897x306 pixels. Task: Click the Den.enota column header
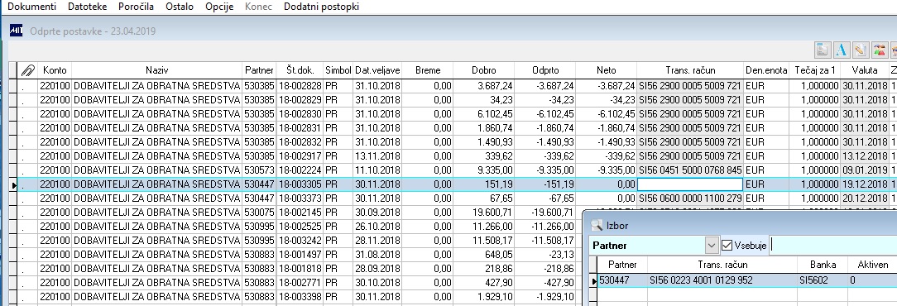766,70
